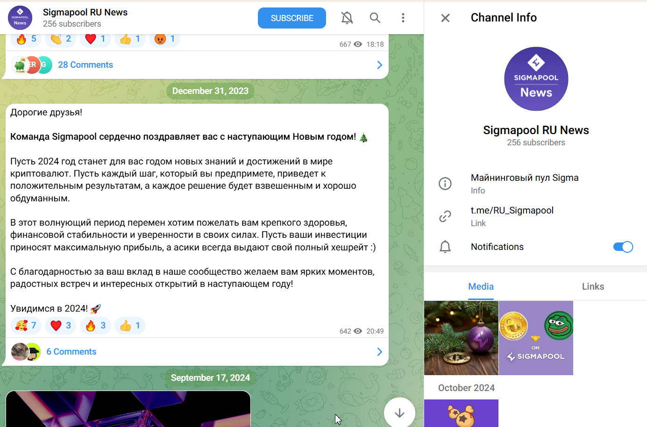Screen dimensions: 647x427
Task: Click the 18:18 message timestamp
Action: click(375, 44)
